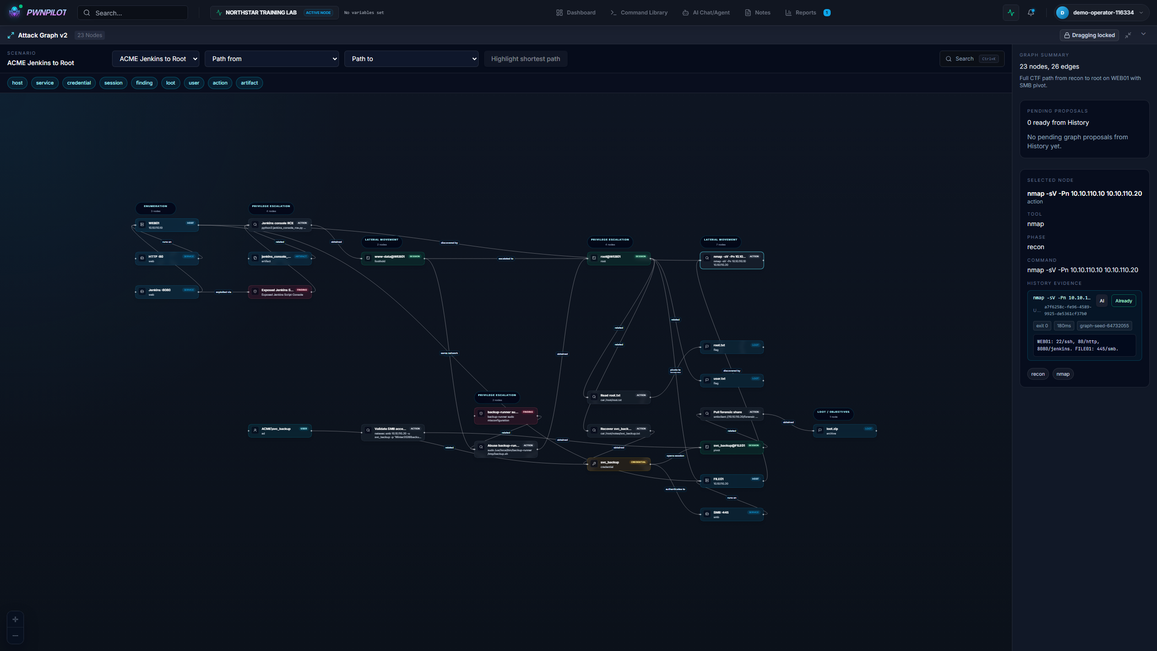The image size is (1157, 651).
Task: Open the ACME Jenkins to Root scenario dropdown
Action: click(155, 59)
